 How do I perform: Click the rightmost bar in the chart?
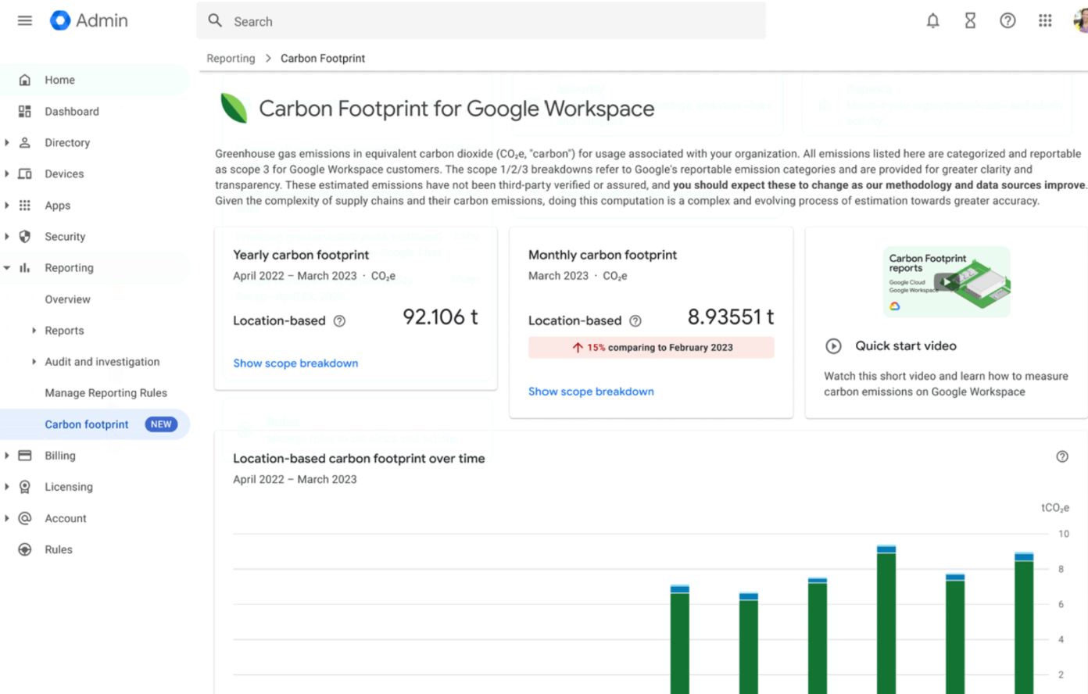(x=1024, y=623)
